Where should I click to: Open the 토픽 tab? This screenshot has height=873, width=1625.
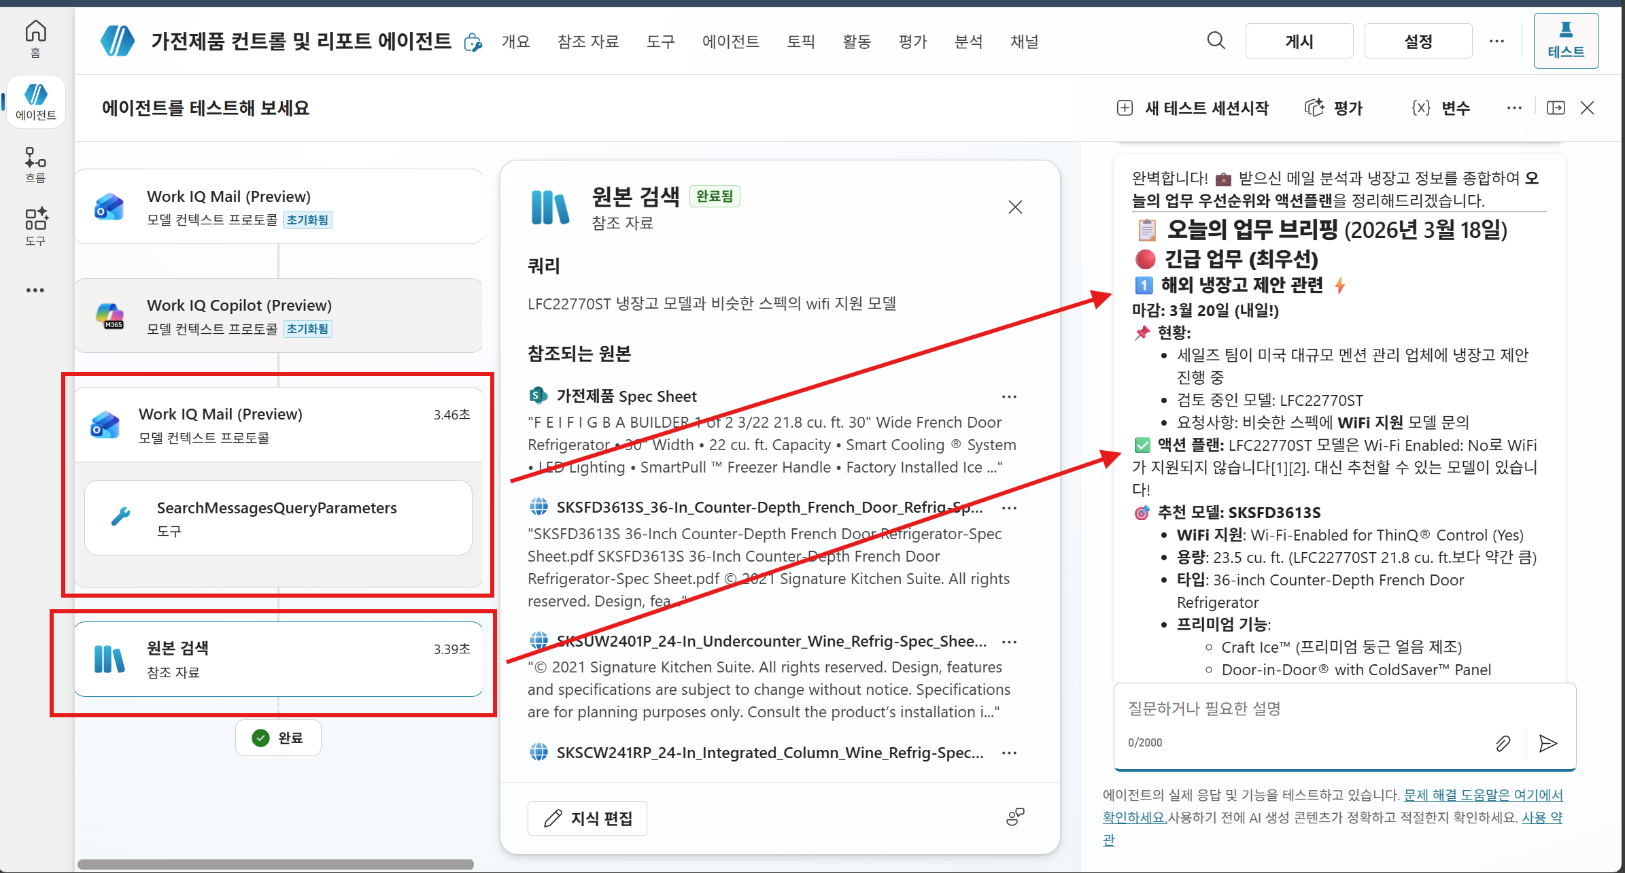801,41
